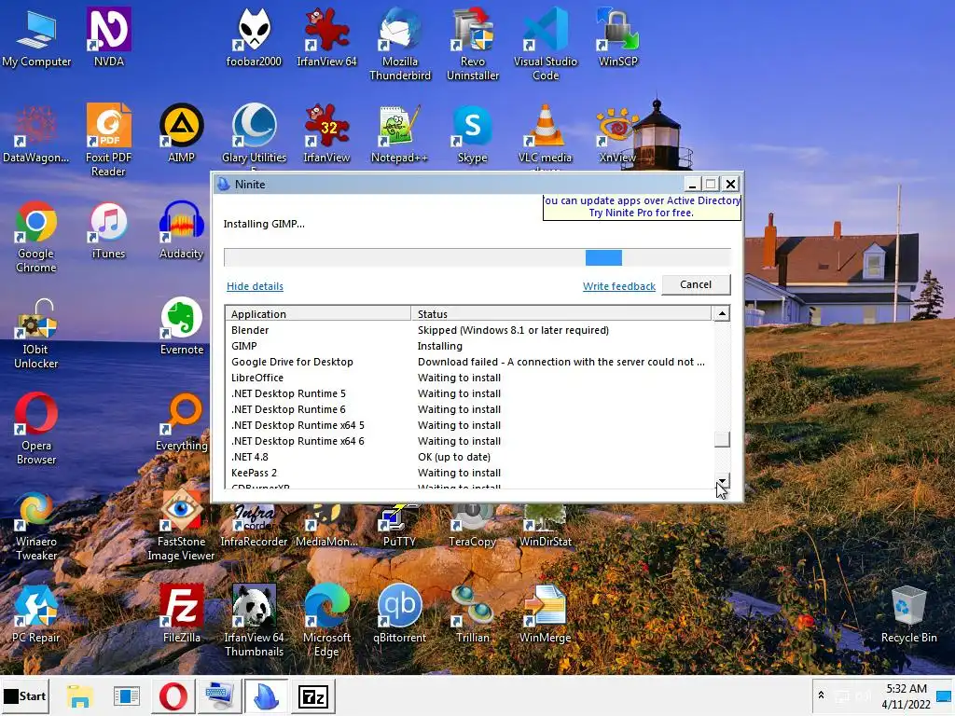955x716 pixels.
Task: Click the taskbar clock showing 5:32 AM
Action: pyautogui.click(x=907, y=695)
